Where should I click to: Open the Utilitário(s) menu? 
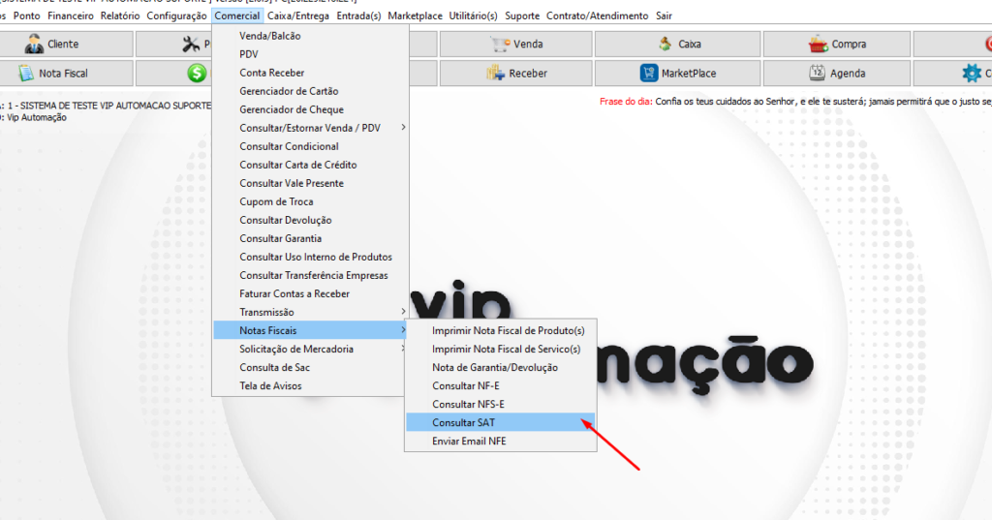(x=473, y=15)
